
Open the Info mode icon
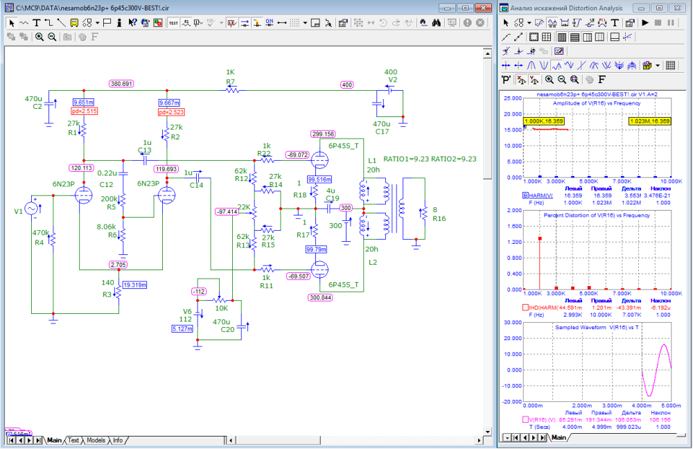[120, 22]
